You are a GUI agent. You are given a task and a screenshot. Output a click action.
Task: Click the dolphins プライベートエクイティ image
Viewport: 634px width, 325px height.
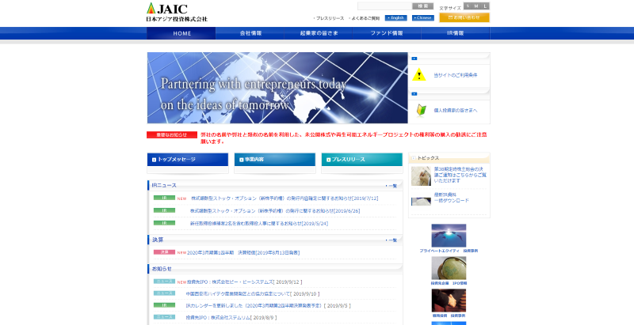[x=449, y=236]
